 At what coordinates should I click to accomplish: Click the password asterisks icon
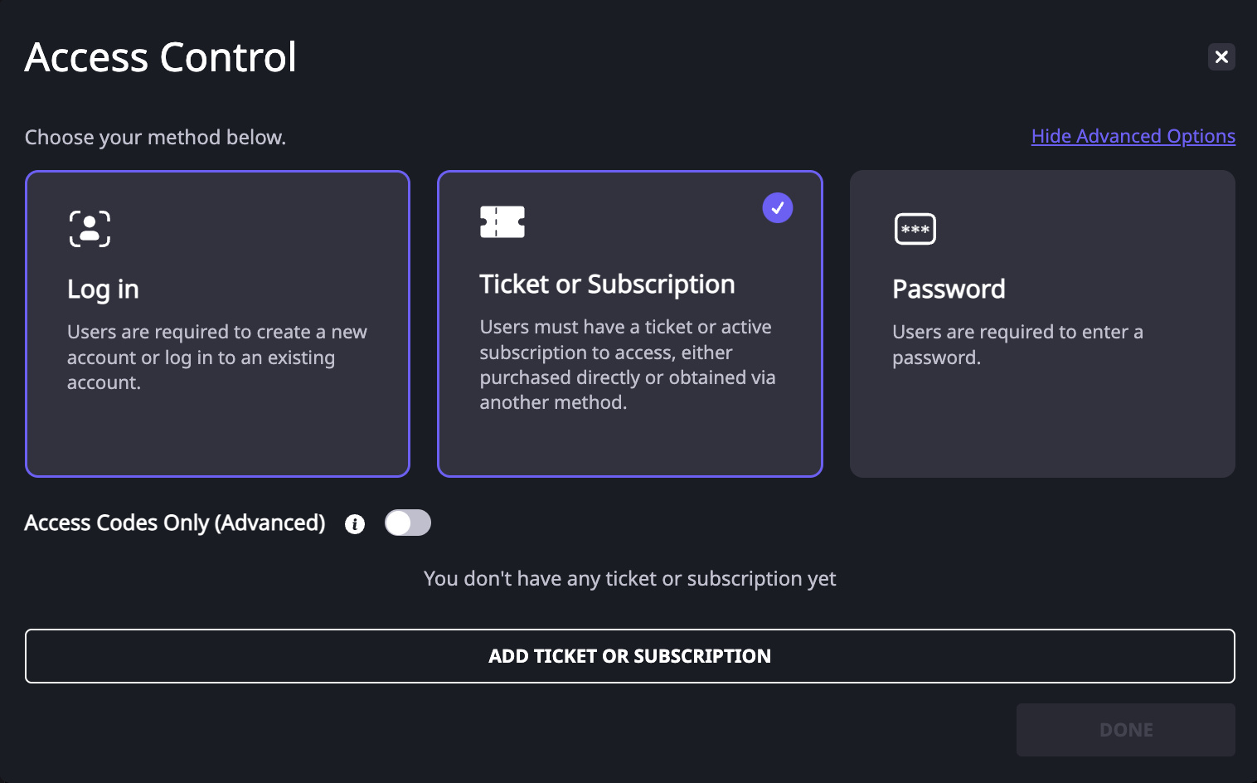click(x=915, y=229)
